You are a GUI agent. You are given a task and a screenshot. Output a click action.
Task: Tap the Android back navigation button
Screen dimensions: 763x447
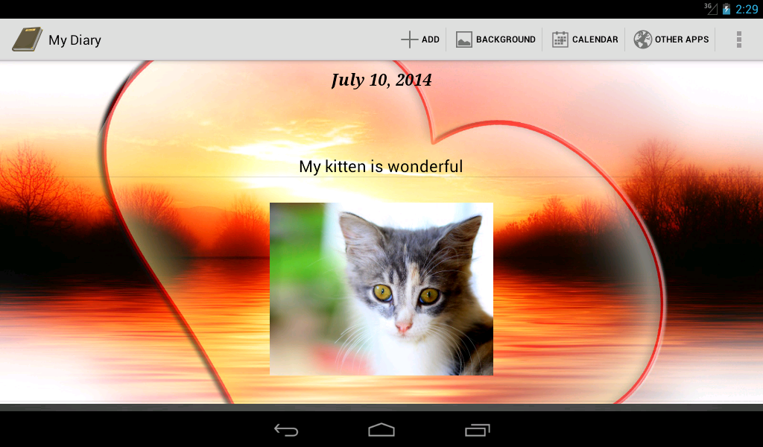[x=286, y=430]
